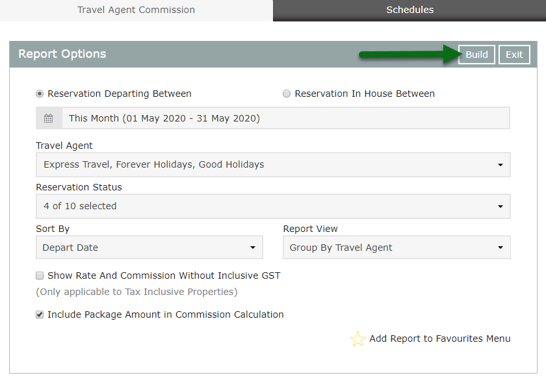Enable Show Rate And Commission Without GST
Image resolution: width=546 pixels, height=384 pixels.
tap(40, 275)
